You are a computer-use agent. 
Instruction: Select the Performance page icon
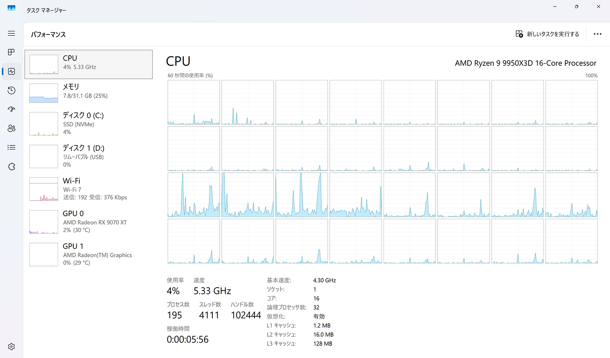pyautogui.click(x=11, y=72)
